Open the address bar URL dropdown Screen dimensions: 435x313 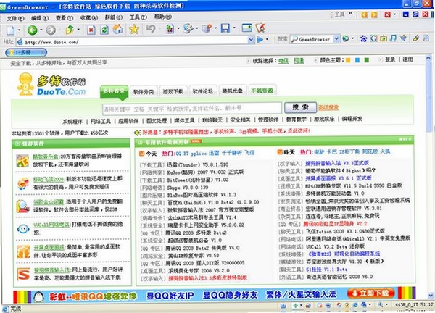coord(251,40)
